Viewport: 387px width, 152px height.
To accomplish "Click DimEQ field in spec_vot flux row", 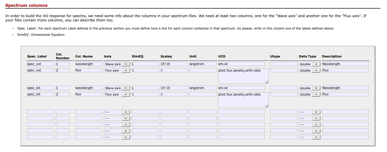I will [x=145, y=70].
